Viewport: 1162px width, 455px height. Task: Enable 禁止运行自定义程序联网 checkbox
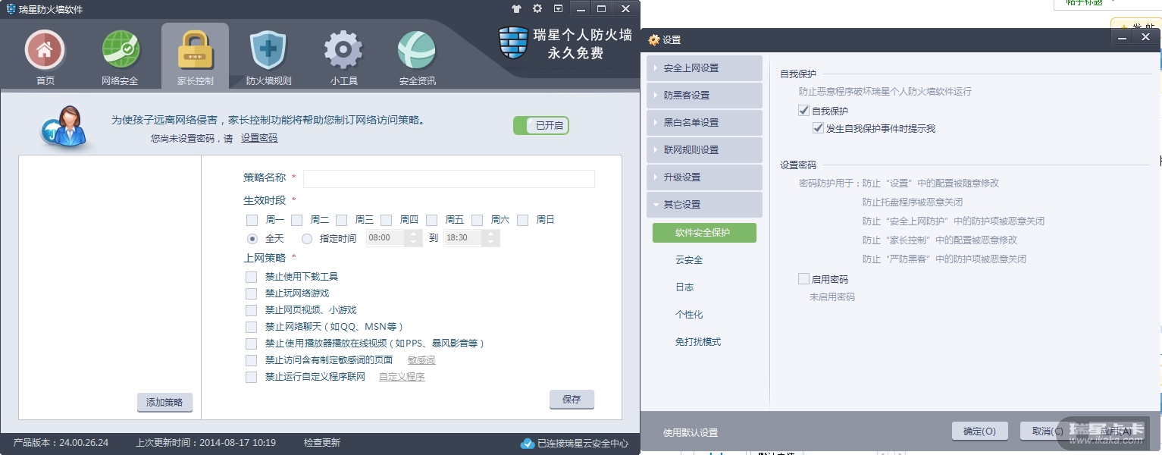[252, 377]
